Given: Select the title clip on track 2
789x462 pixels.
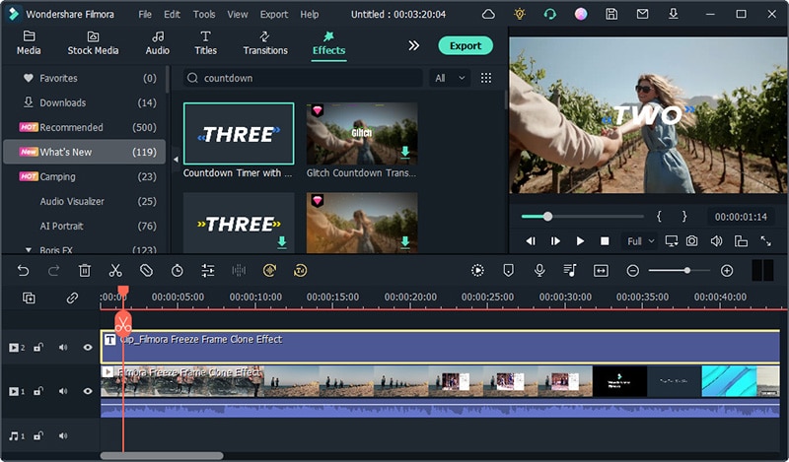Looking at the screenshot, I should coord(440,347).
